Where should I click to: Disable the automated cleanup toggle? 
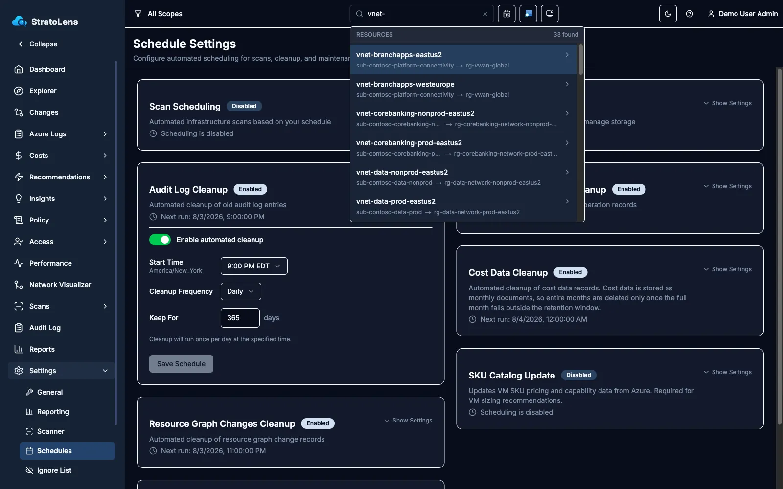[160, 240]
